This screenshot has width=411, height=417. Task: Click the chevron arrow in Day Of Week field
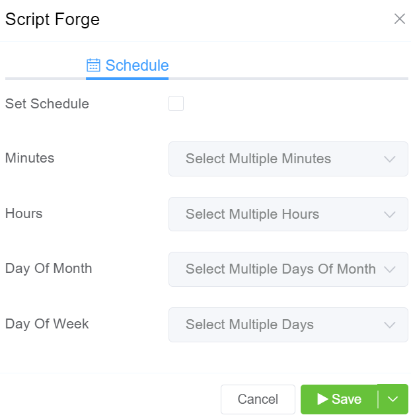point(390,325)
